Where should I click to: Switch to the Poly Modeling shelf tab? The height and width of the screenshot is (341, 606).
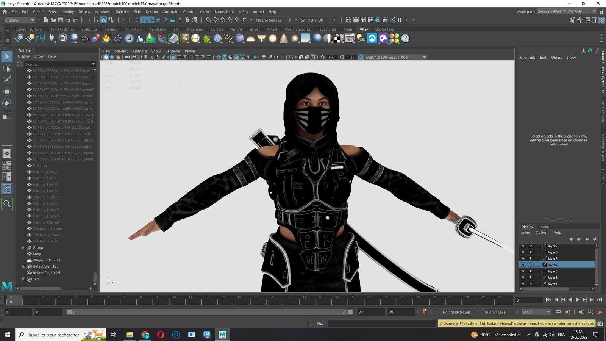(62, 29)
